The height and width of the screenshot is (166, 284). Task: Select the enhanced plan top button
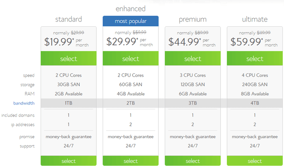(x=131, y=58)
